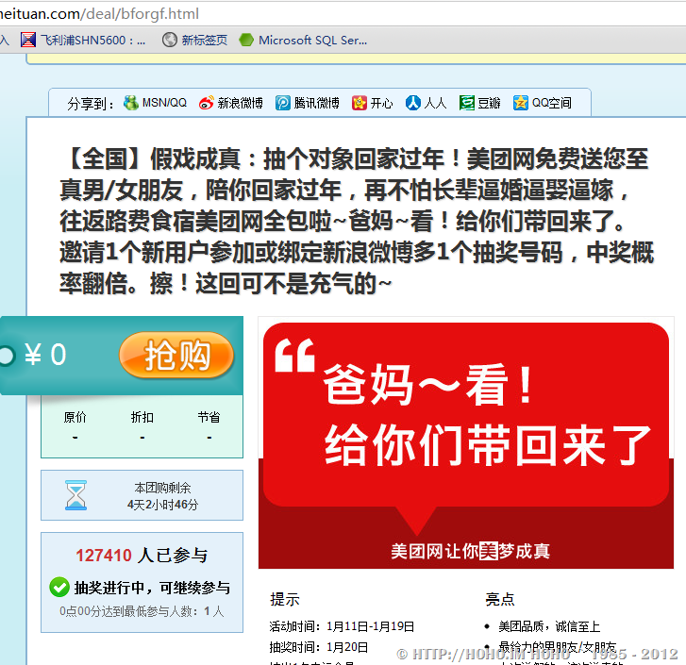This screenshot has height=665, width=686.
Task: Click the 美团品质，诚信至上 bullet
Action: tap(549, 626)
